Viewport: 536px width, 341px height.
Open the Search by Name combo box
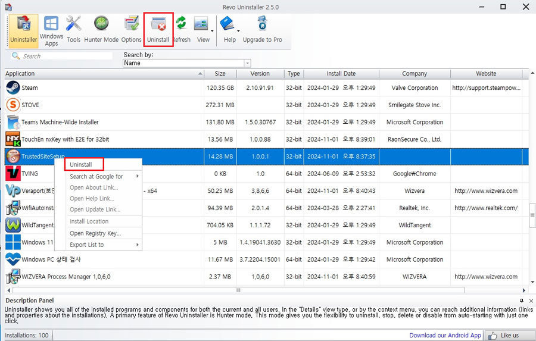(186, 63)
